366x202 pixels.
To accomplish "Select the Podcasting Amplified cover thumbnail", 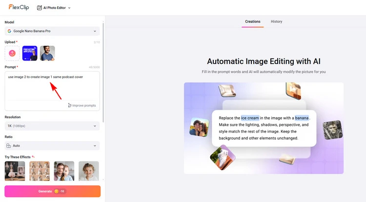I will click(30, 53).
